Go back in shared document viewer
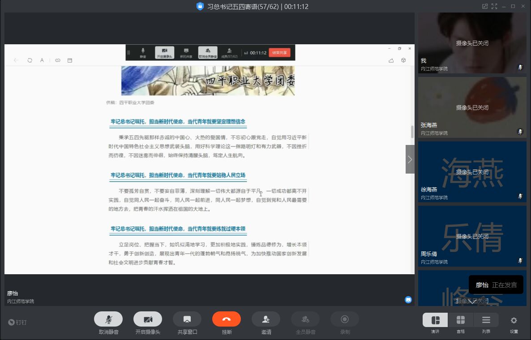This screenshot has width=531, height=340. coord(16,60)
